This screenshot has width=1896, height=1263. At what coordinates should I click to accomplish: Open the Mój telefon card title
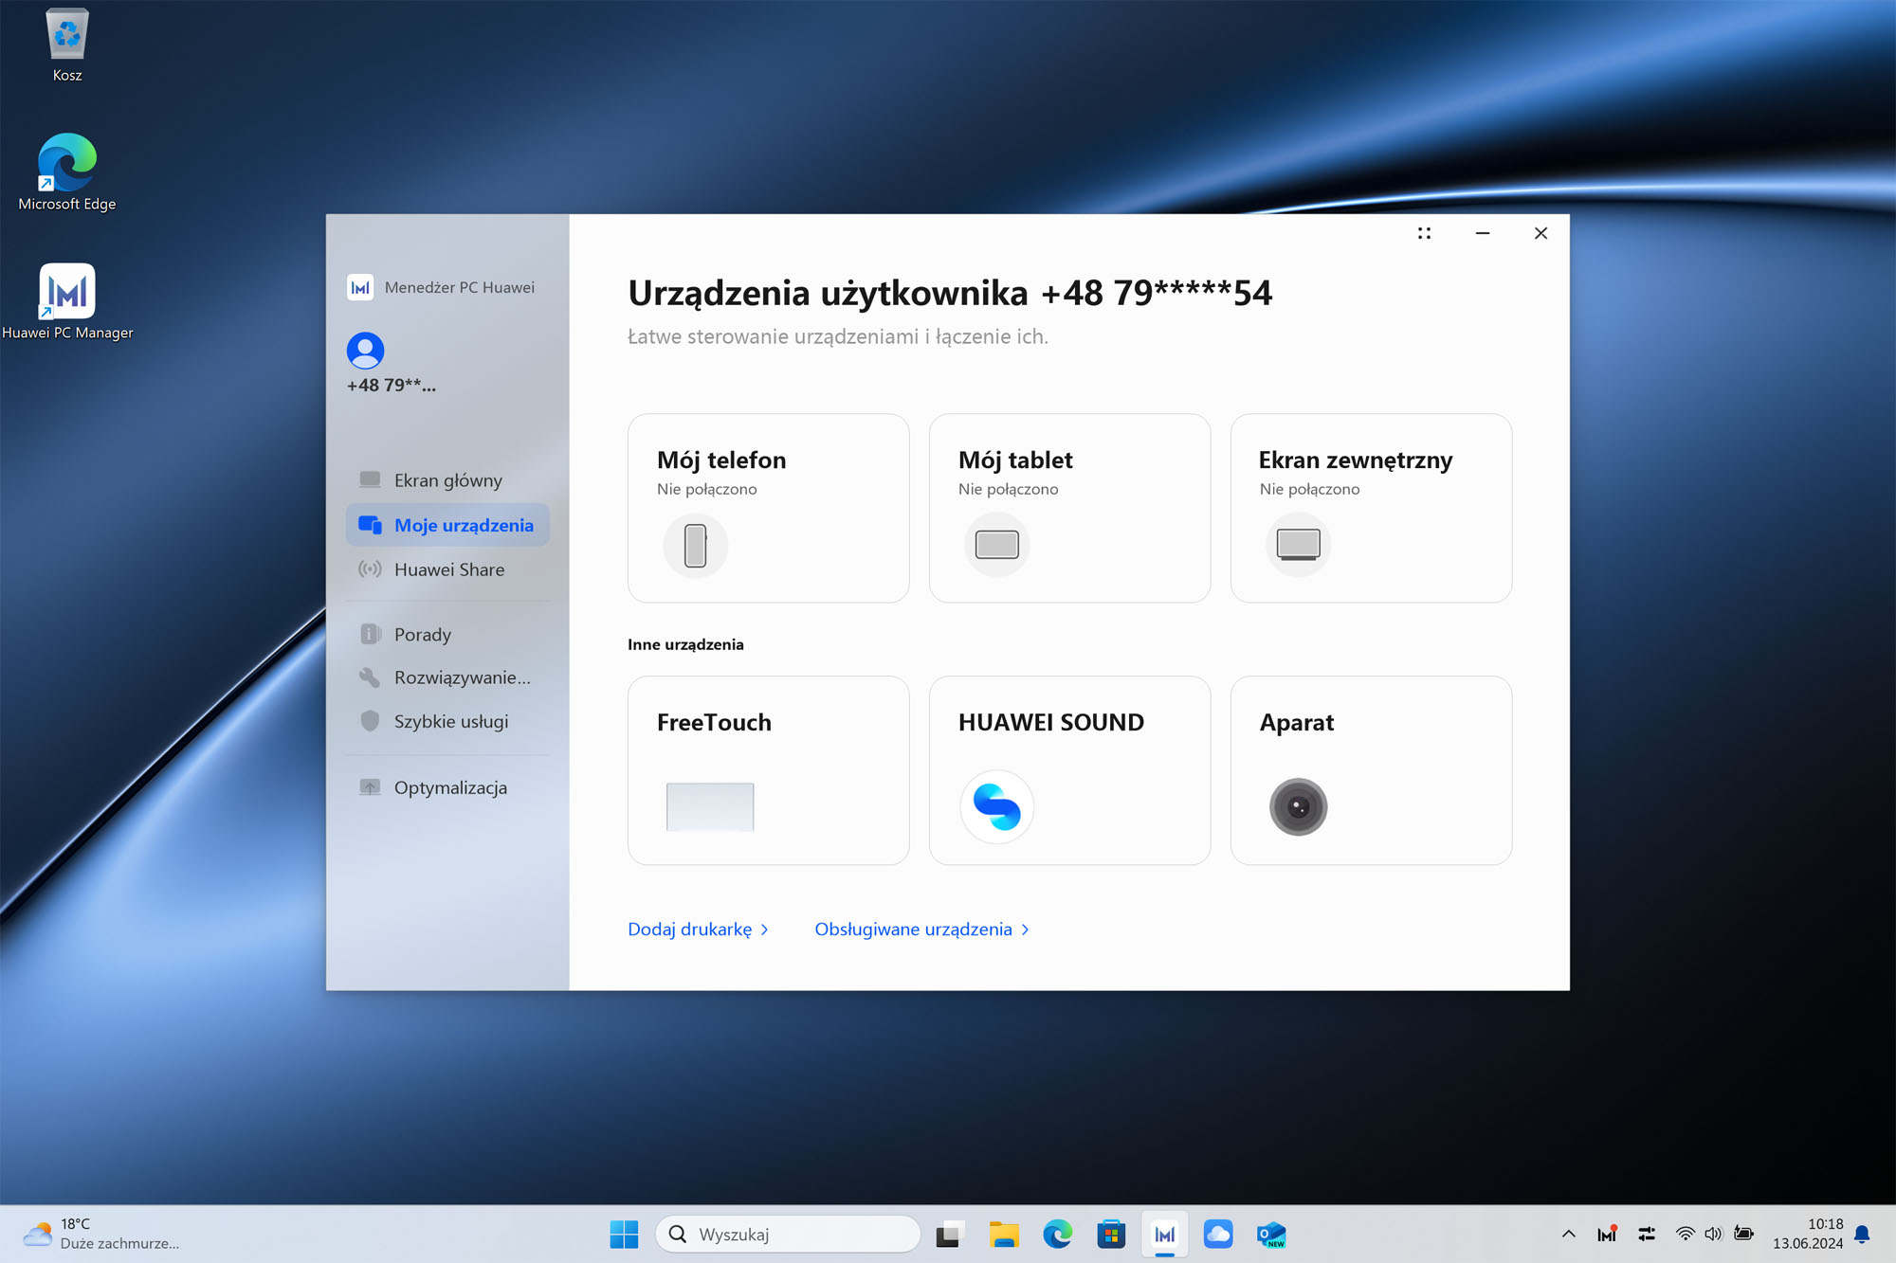pyautogui.click(x=721, y=460)
